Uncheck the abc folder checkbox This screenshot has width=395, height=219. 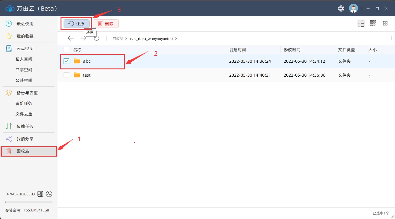66,61
